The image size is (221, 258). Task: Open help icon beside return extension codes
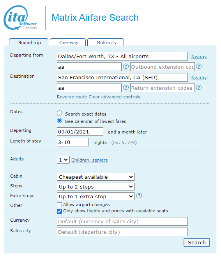click(199, 87)
